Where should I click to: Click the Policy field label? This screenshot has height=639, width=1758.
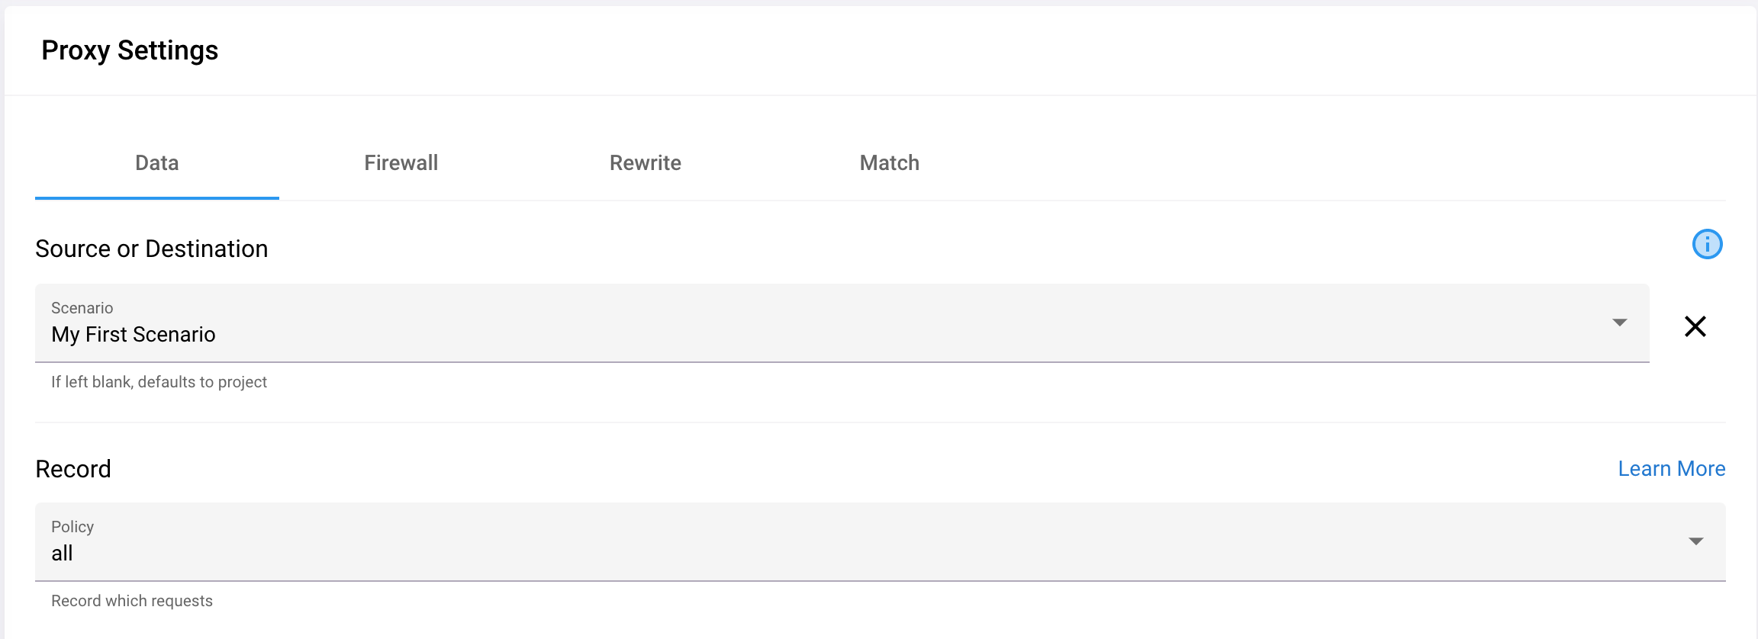click(x=72, y=527)
